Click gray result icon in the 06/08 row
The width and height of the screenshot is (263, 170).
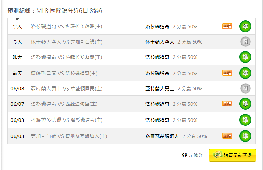(x=245, y=88)
